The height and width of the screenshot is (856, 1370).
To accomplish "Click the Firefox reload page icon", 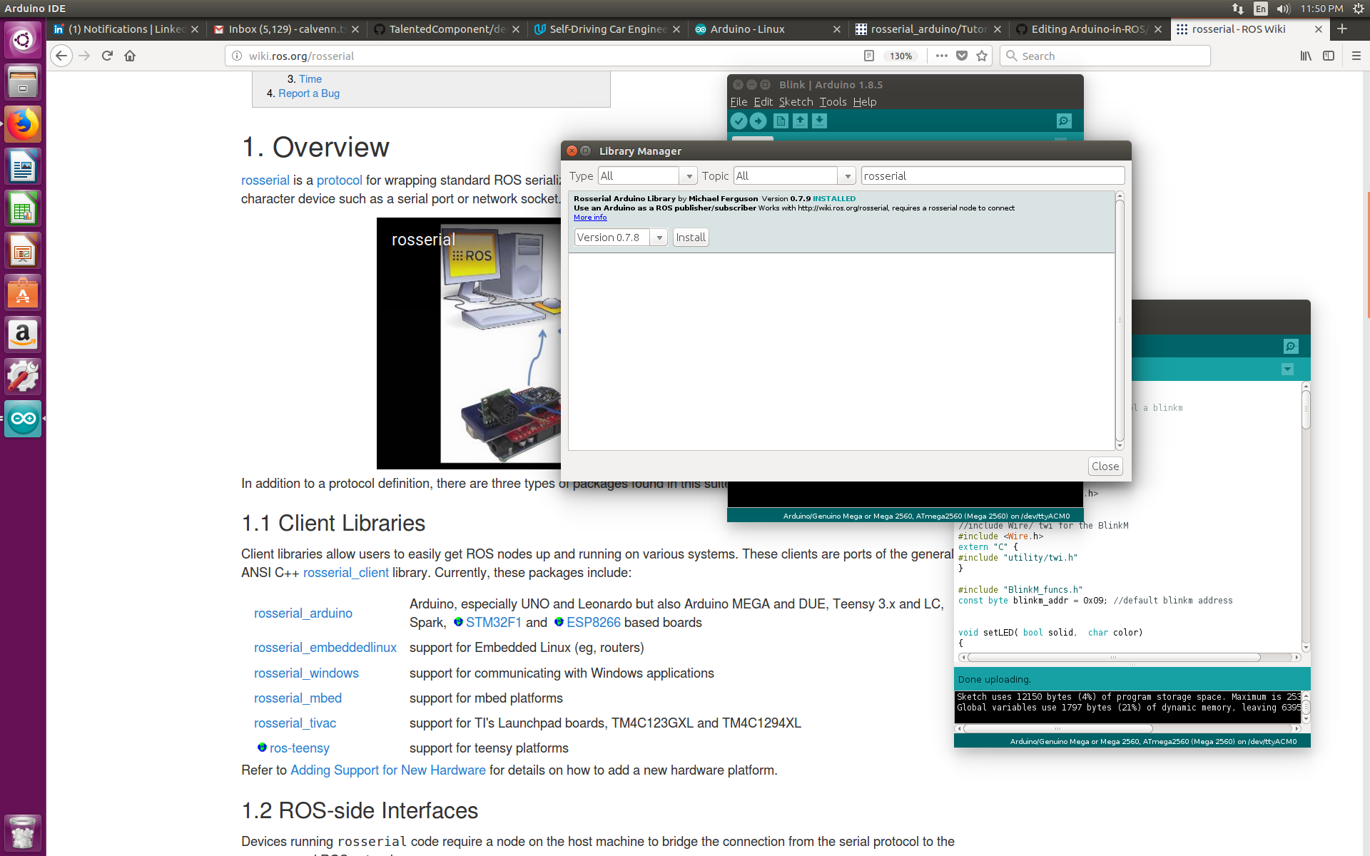I will 107,56.
